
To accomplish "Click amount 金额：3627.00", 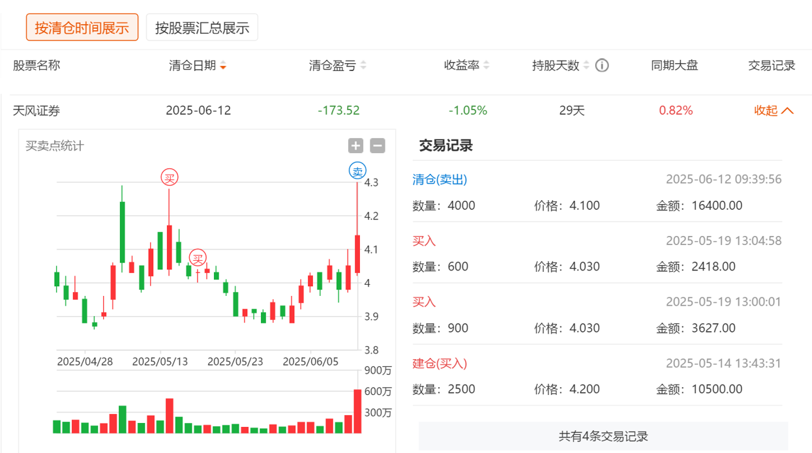I will tap(696, 328).
